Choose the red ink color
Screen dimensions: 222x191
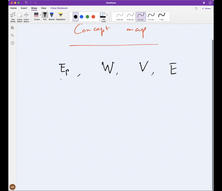[93, 17]
